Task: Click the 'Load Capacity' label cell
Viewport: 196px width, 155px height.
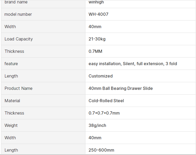Action: click(19, 39)
